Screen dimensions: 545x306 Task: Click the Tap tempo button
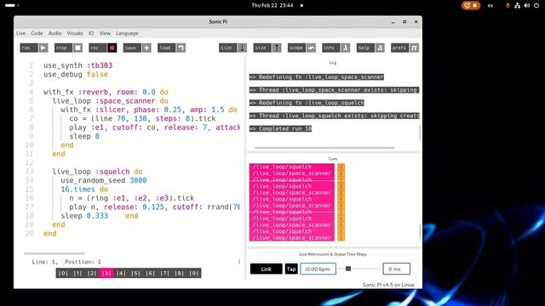coord(291,269)
